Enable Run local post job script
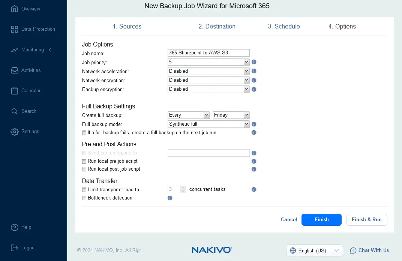402x261 pixels. coord(84,169)
